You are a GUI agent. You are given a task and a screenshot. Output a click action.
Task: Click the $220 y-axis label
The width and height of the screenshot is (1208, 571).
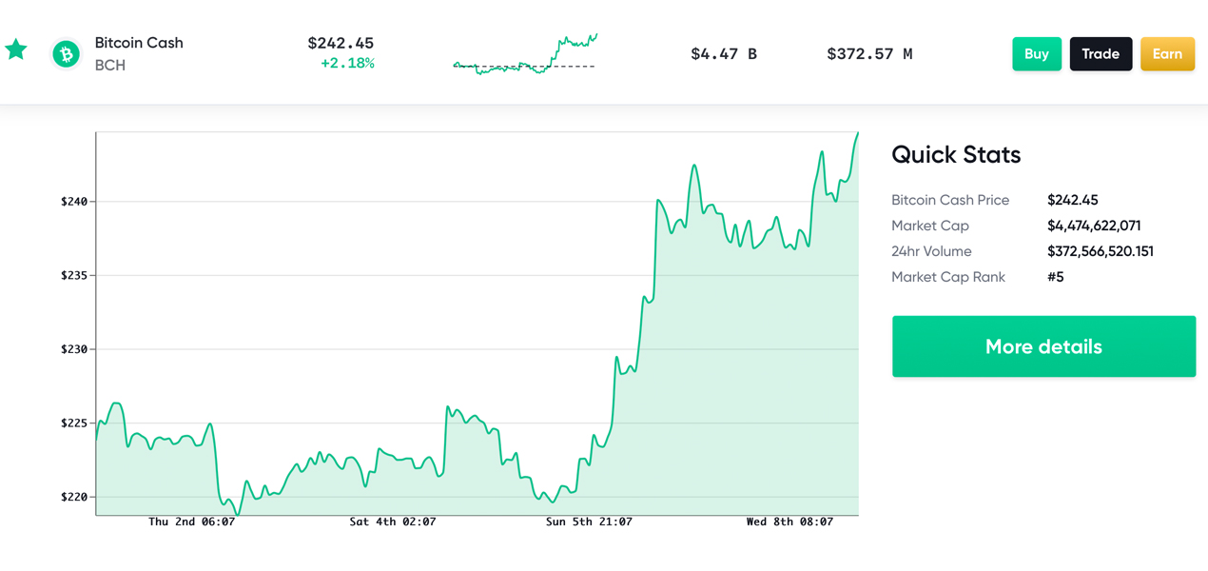coord(73,497)
